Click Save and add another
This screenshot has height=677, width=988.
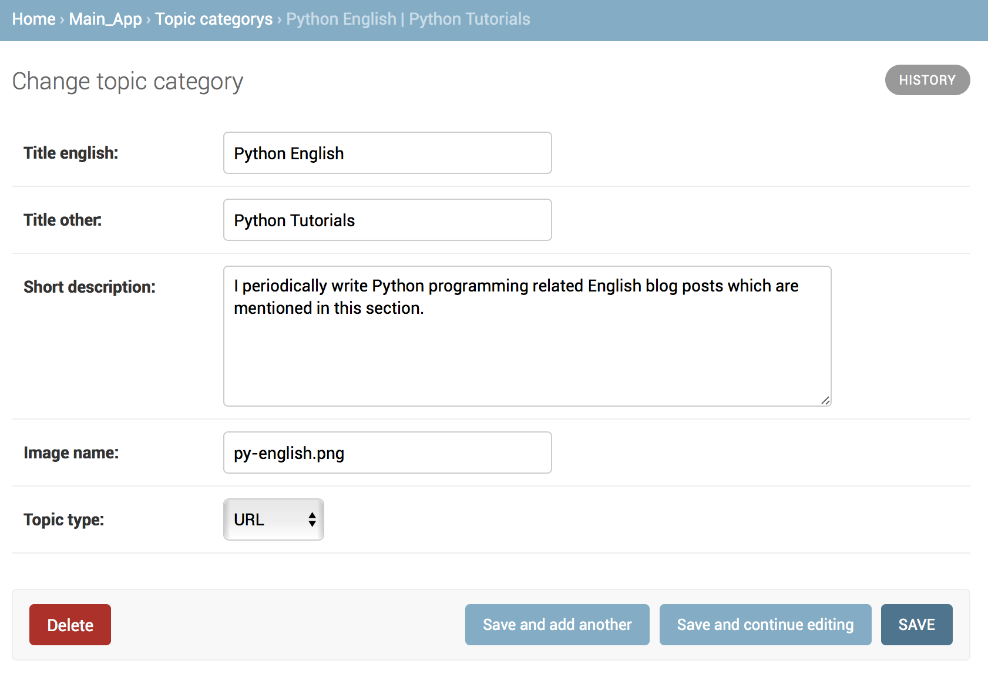point(557,625)
